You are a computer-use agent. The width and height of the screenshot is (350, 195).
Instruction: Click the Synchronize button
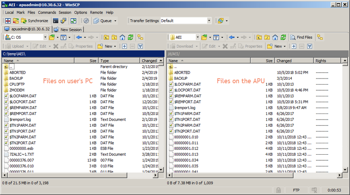tap(35, 21)
